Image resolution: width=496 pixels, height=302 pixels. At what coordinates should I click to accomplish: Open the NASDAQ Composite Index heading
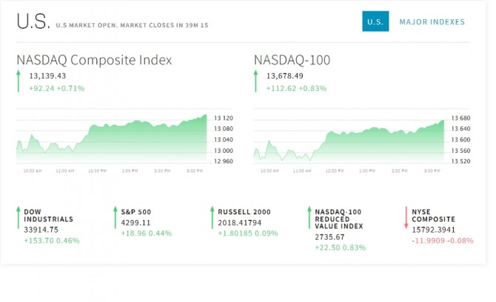(94, 60)
